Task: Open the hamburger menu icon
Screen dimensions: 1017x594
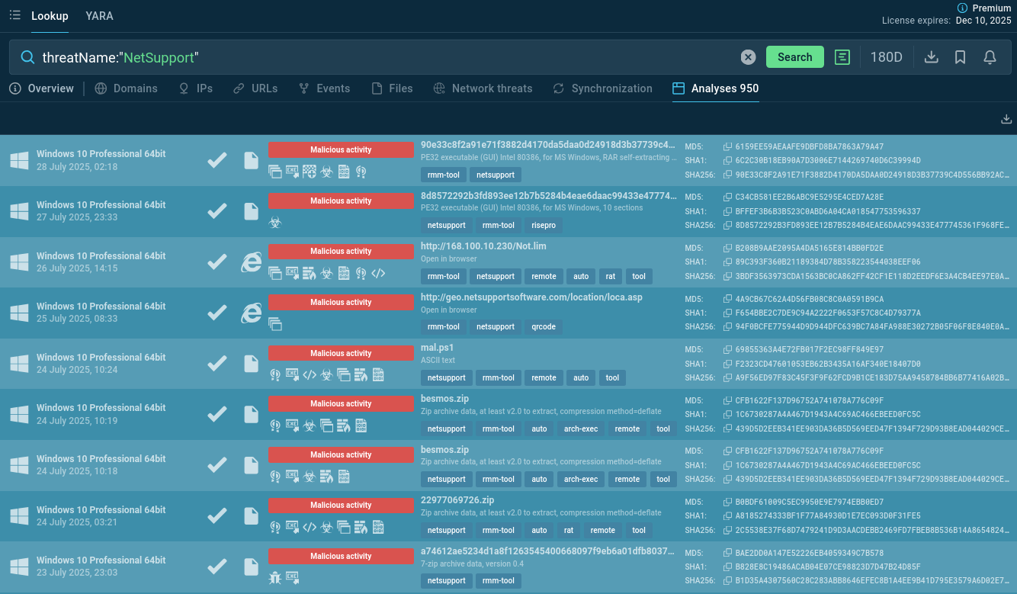Action: (x=14, y=15)
